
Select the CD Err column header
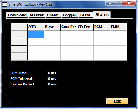(85, 27)
